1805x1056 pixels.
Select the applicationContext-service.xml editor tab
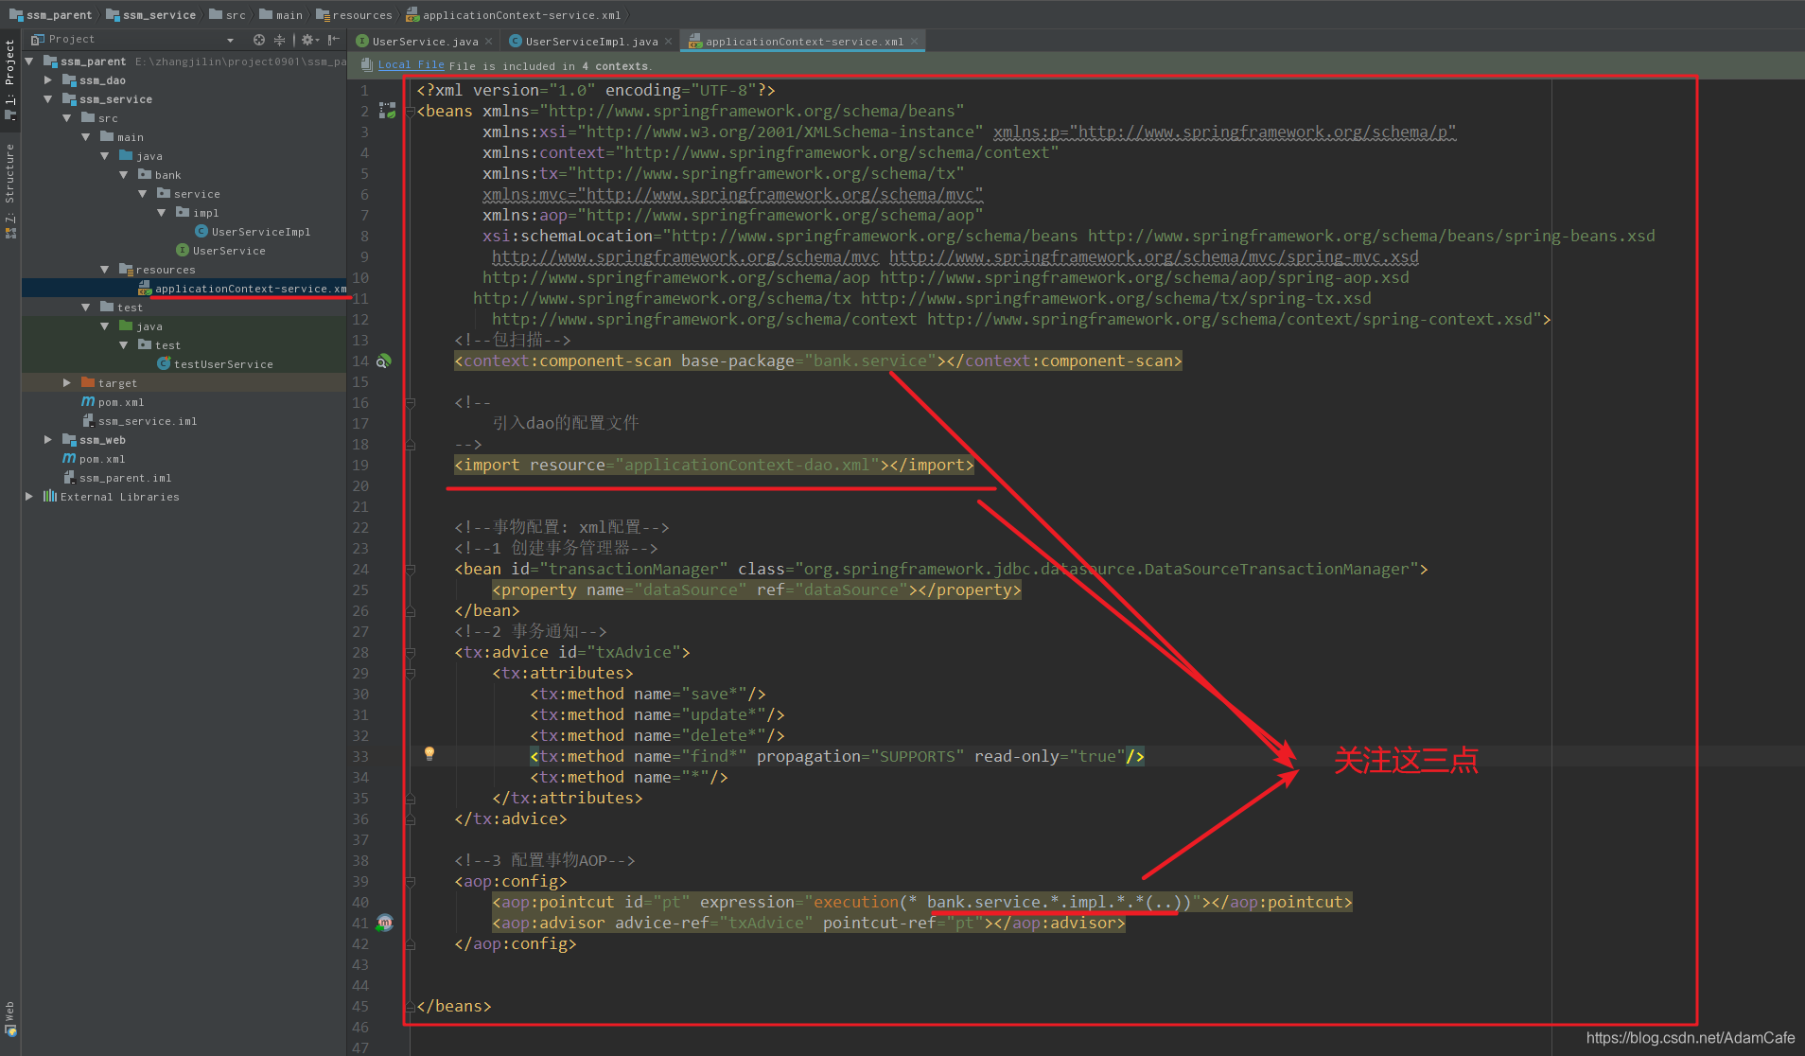tap(804, 42)
